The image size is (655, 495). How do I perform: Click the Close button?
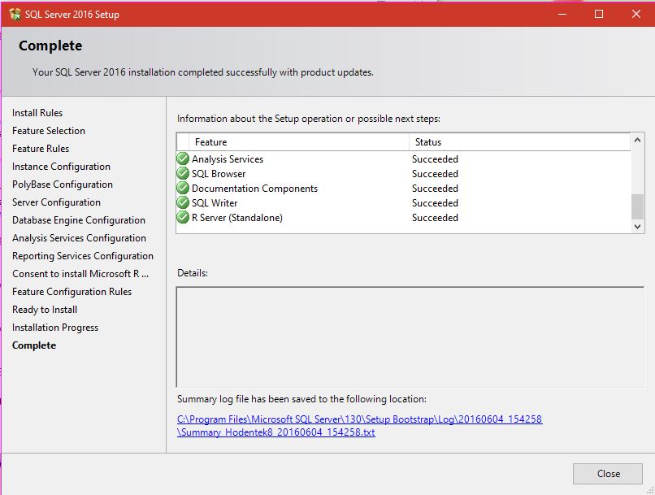click(x=607, y=473)
